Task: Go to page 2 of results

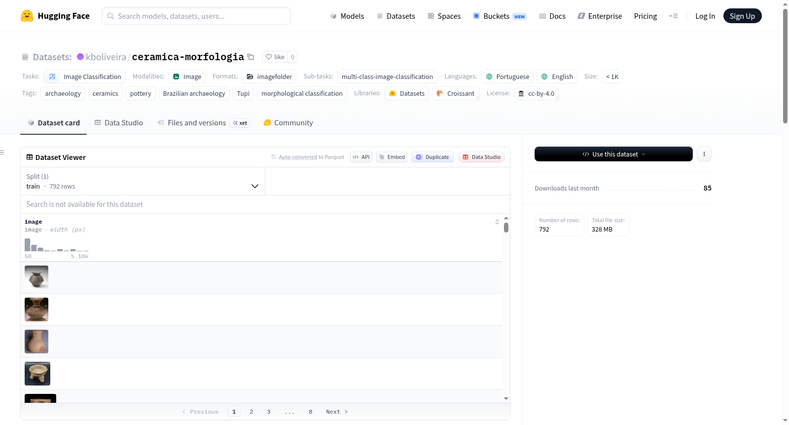Action: [251, 412]
